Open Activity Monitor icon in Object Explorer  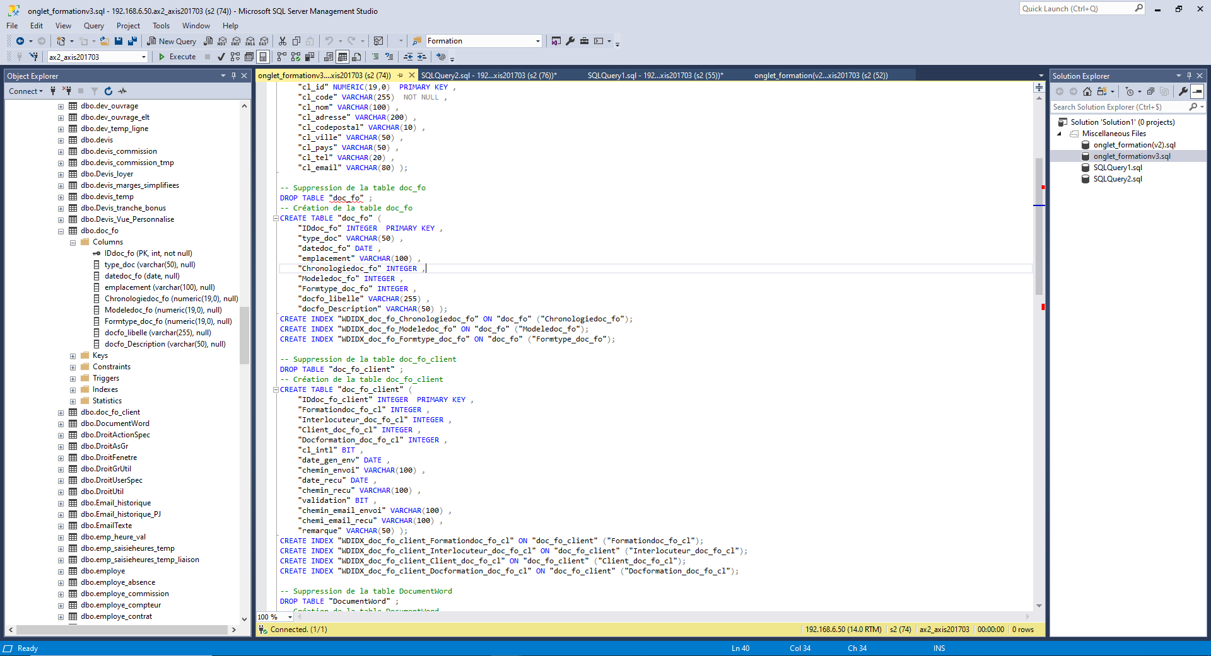122,91
